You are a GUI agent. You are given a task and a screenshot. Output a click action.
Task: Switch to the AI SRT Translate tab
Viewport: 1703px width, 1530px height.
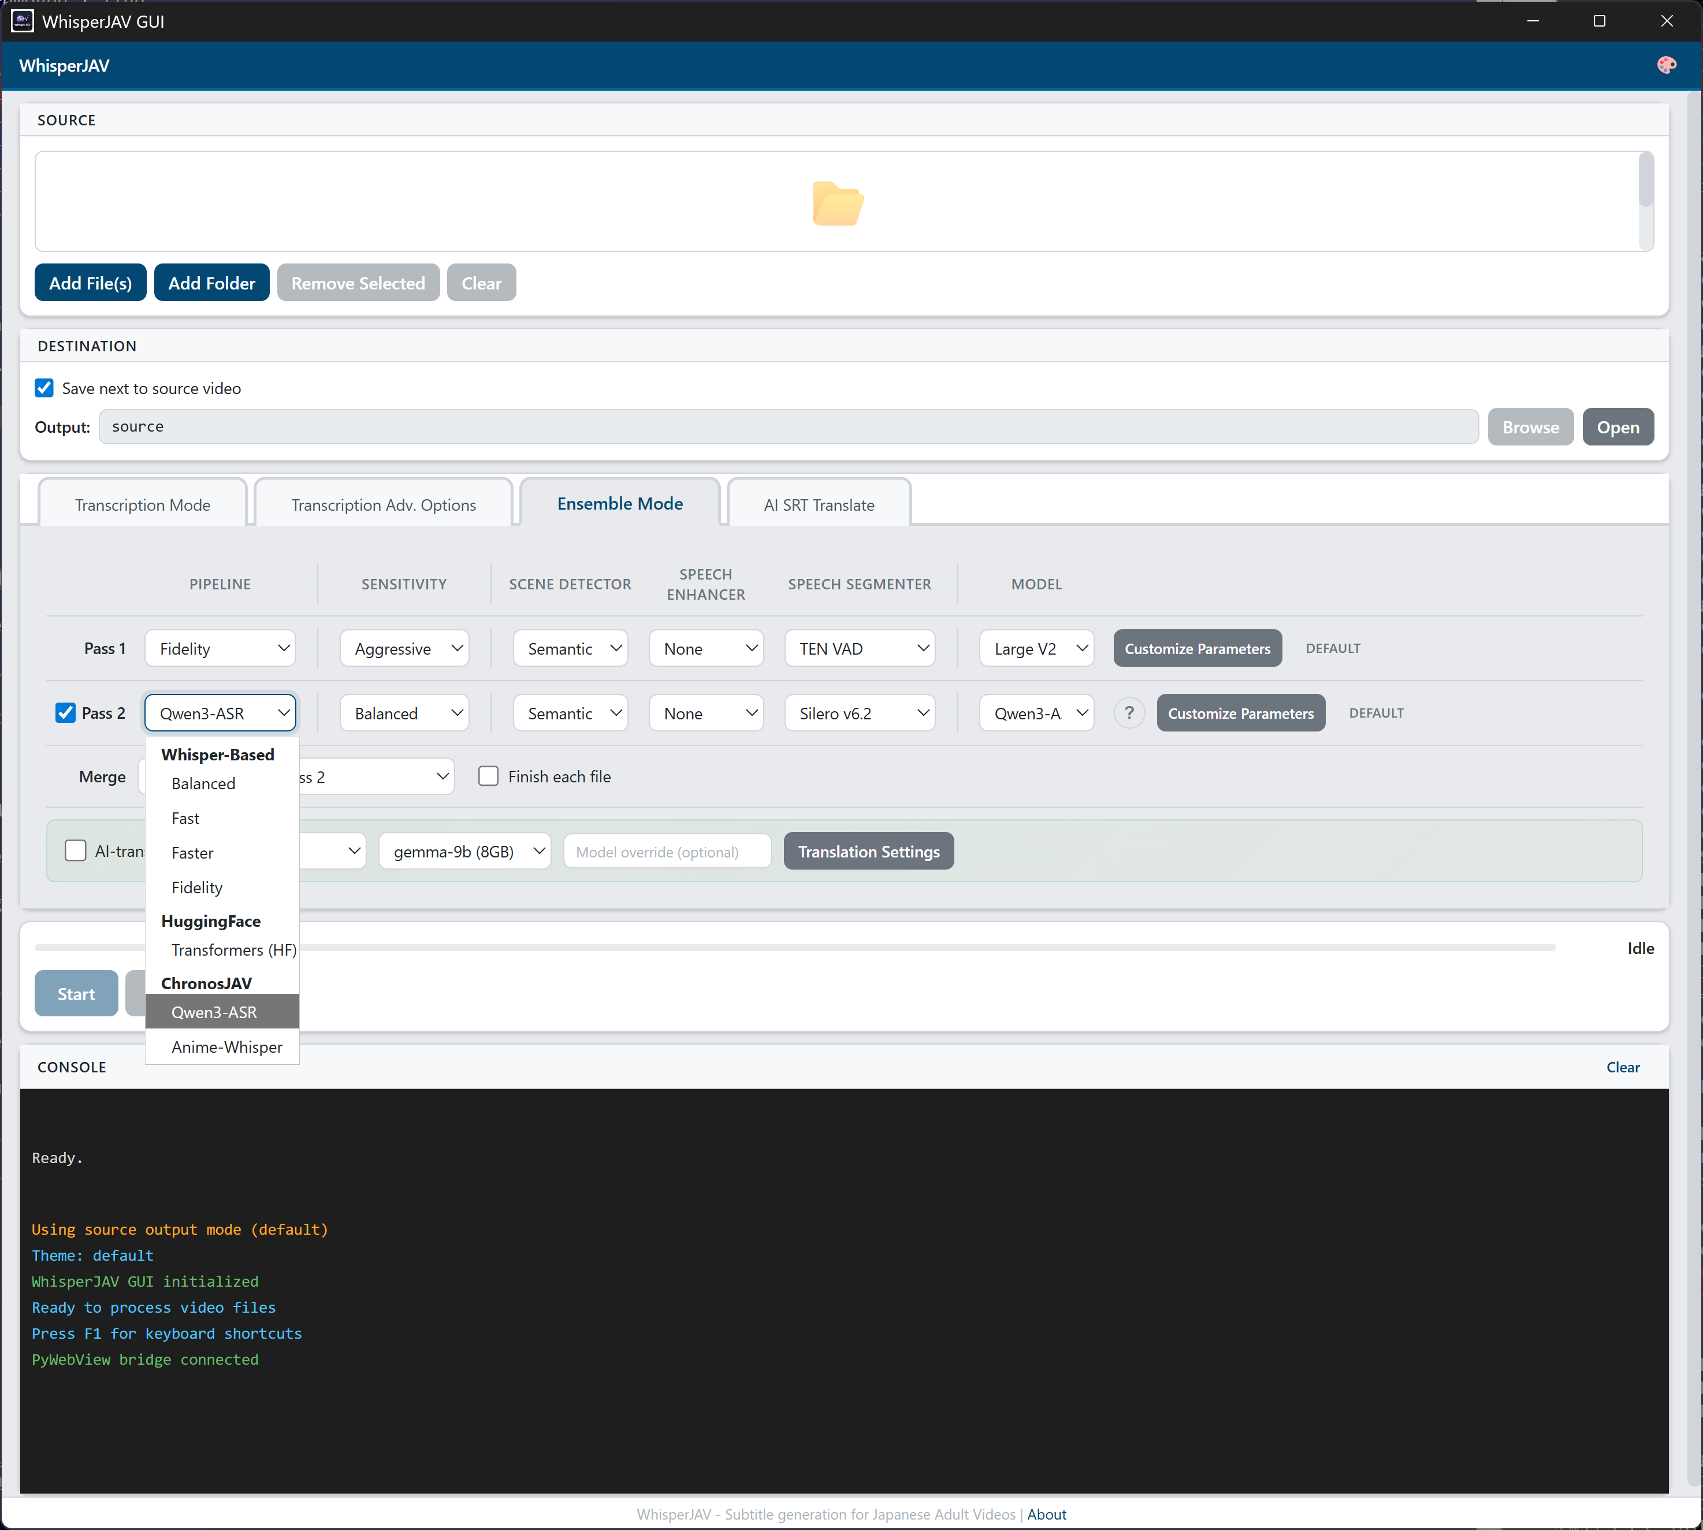[819, 504]
